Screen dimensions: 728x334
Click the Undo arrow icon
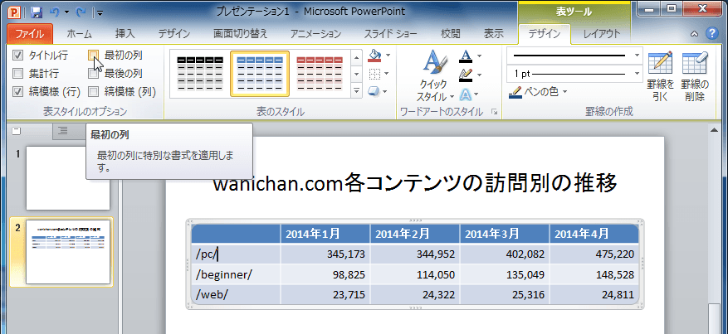pos(54,12)
